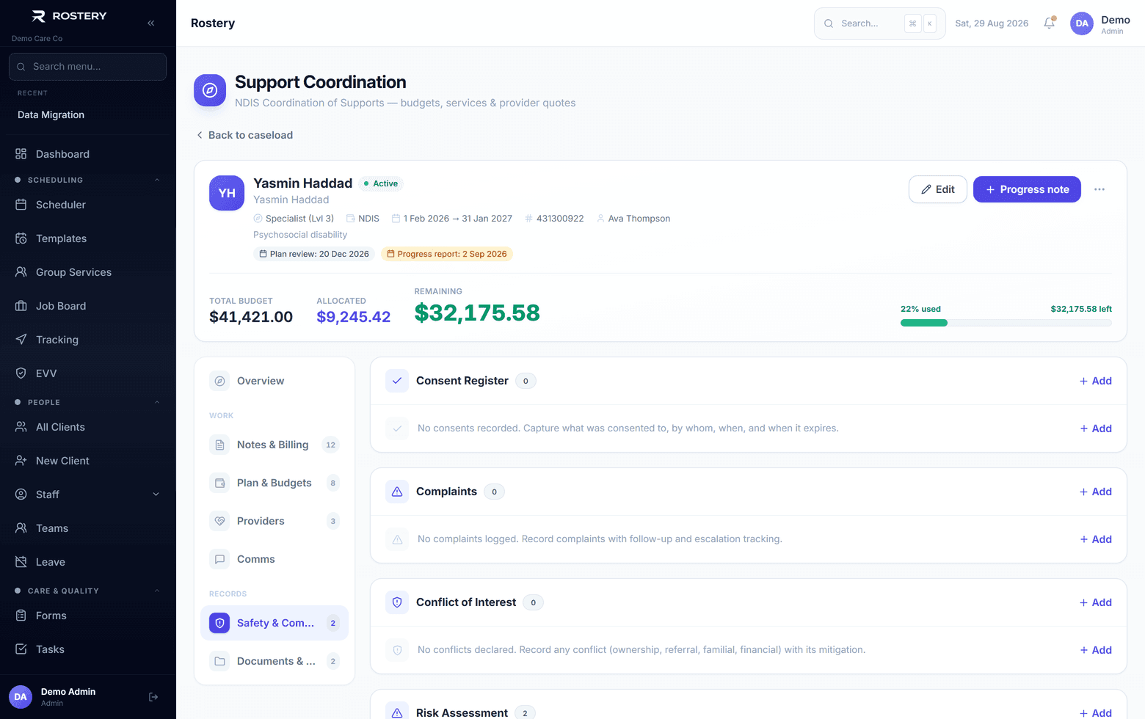
Task: Open the Dashboard sidebar item
Action: tap(88, 154)
